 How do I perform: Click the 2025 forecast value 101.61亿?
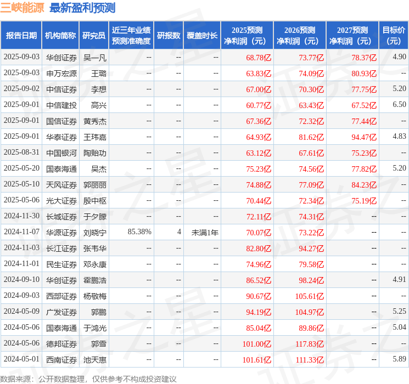coord(257,360)
